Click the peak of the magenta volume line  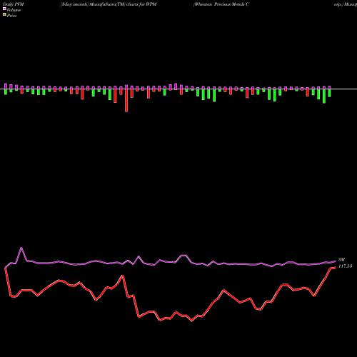pyautogui.click(x=21, y=248)
